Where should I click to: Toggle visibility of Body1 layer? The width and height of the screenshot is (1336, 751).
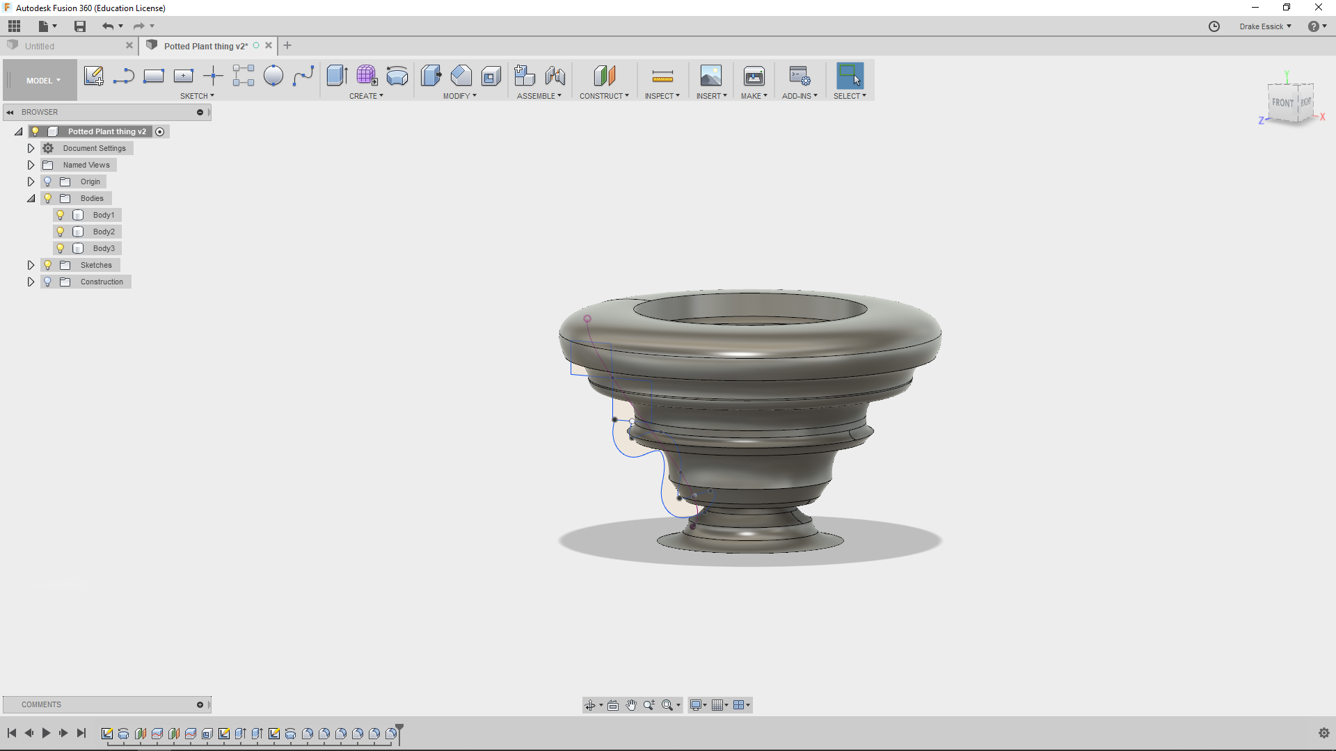pyautogui.click(x=61, y=215)
